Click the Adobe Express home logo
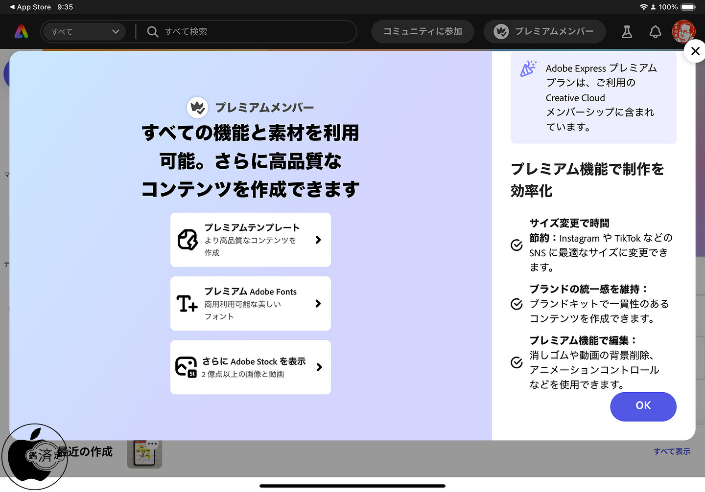 pos(21,32)
